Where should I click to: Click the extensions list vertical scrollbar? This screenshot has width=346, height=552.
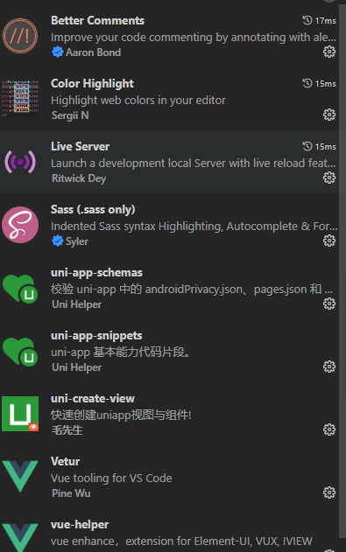pyautogui.click(x=342, y=271)
